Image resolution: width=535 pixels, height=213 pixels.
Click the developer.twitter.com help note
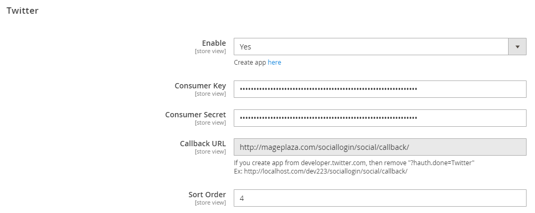[354, 163]
